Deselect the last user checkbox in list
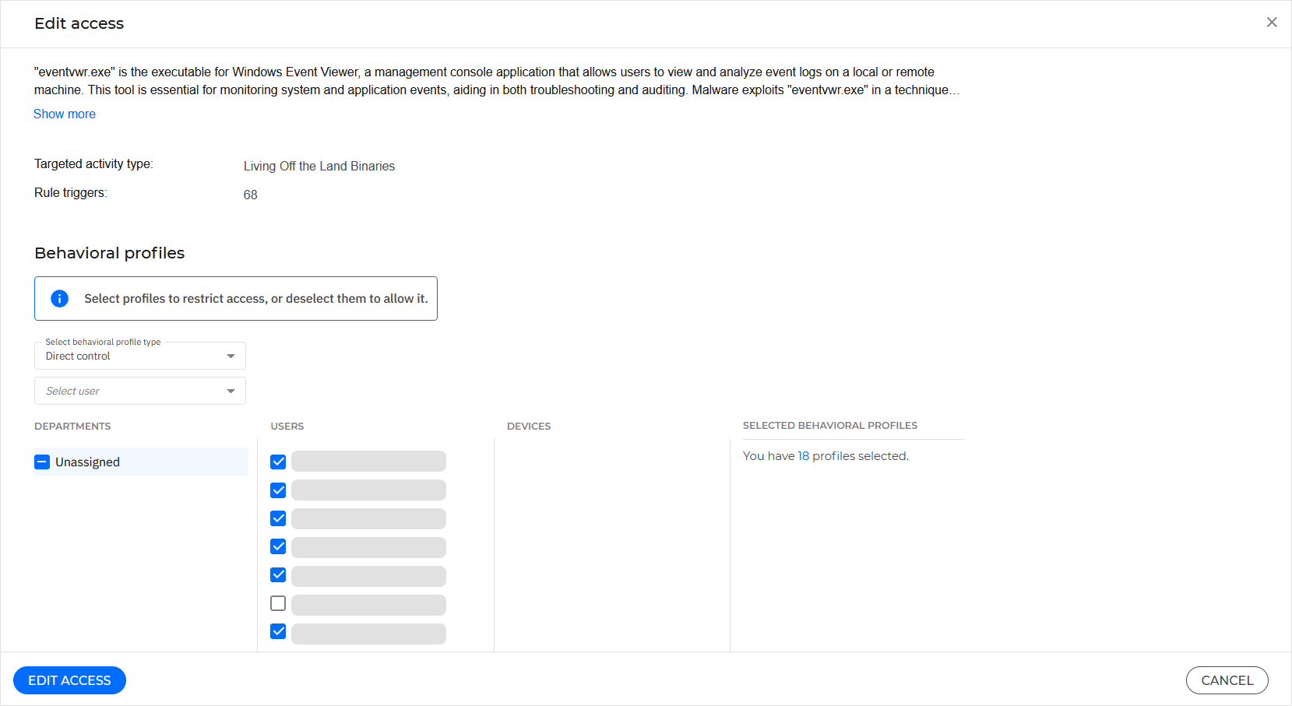This screenshot has width=1292, height=706. (x=278, y=631)
